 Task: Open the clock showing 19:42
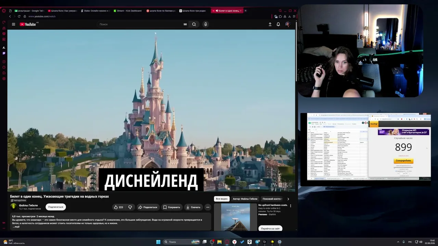[430, 242]
